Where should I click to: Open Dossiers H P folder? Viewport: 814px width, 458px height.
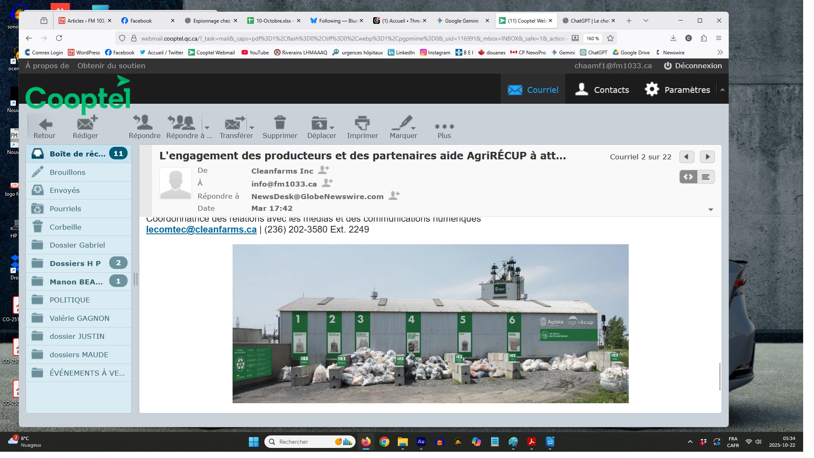click(75, 264)
